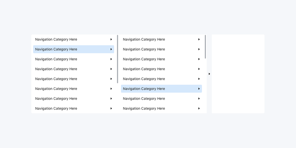Click arrow icon on seventh middle-column item

tap(199, 99)
